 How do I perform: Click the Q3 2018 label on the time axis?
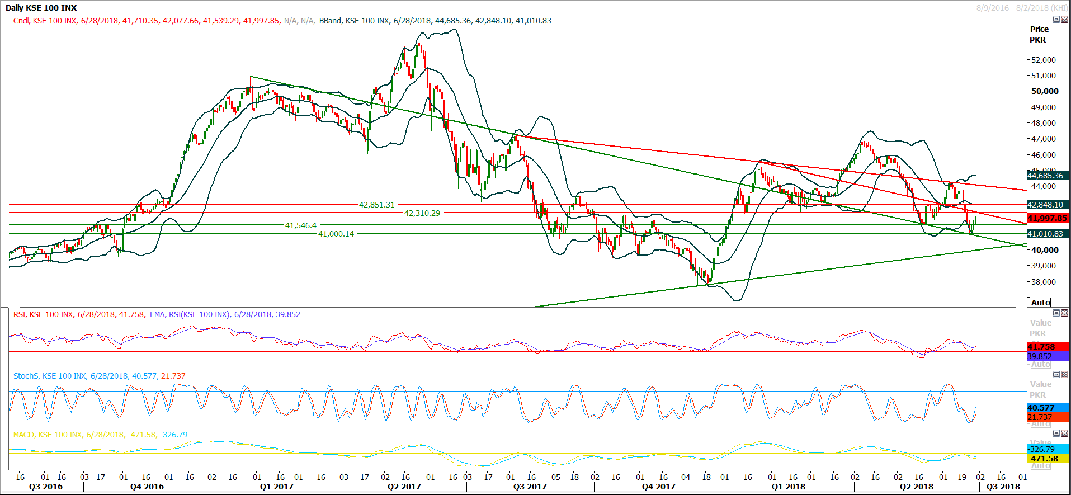(1003, 487)
